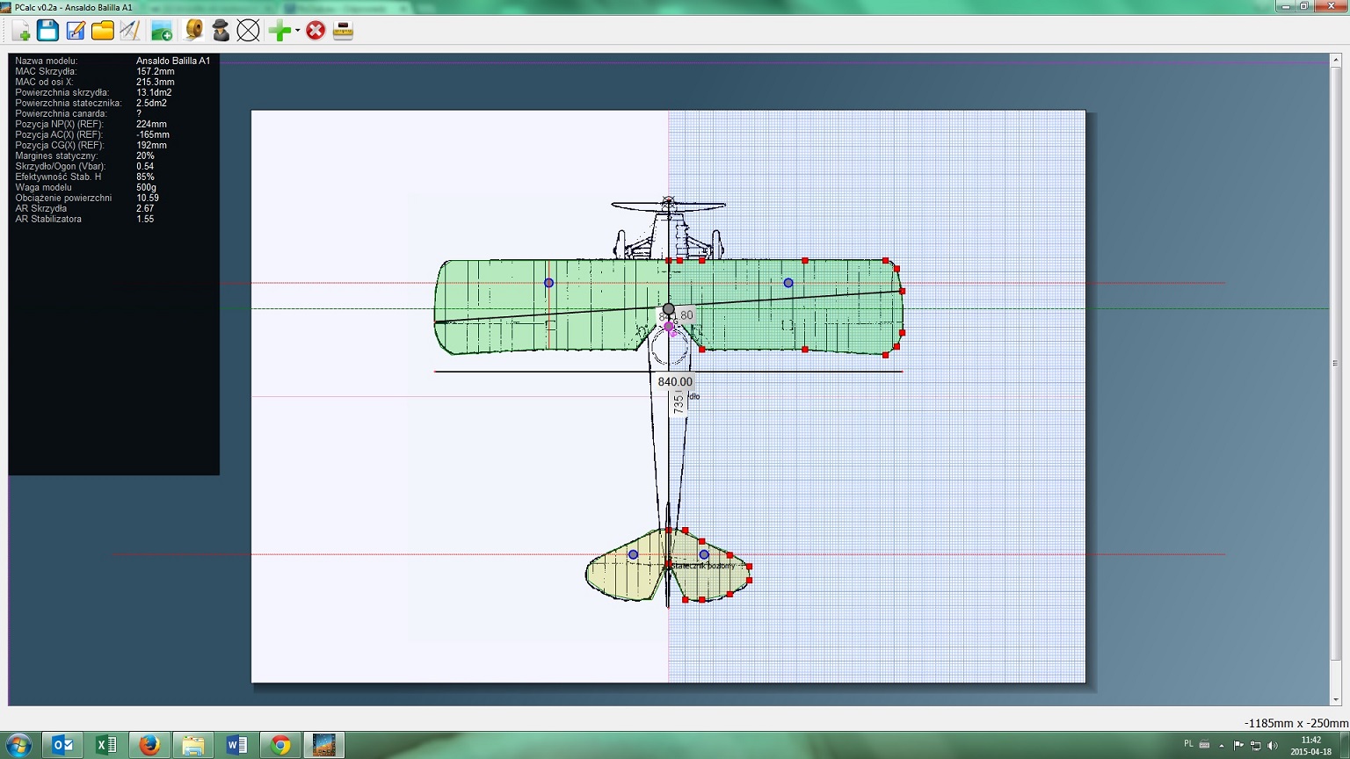Select the center of gravity marker
The image size is (1350, 759).
click(669, 309)
